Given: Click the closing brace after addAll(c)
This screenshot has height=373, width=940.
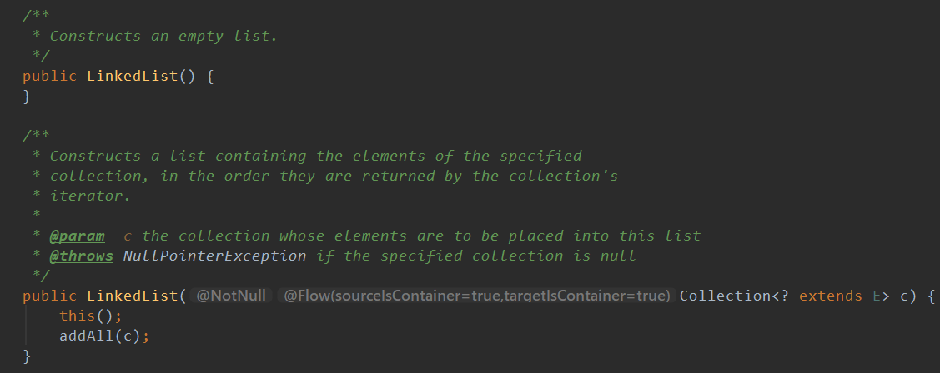Looking at the screenshot, I should tap(27, 356).
